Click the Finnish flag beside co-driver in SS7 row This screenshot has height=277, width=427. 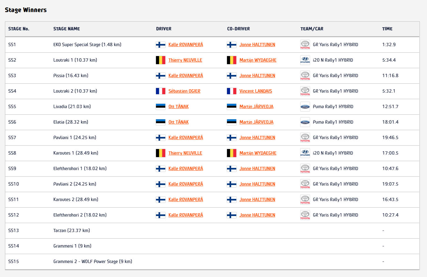point(232,138)
